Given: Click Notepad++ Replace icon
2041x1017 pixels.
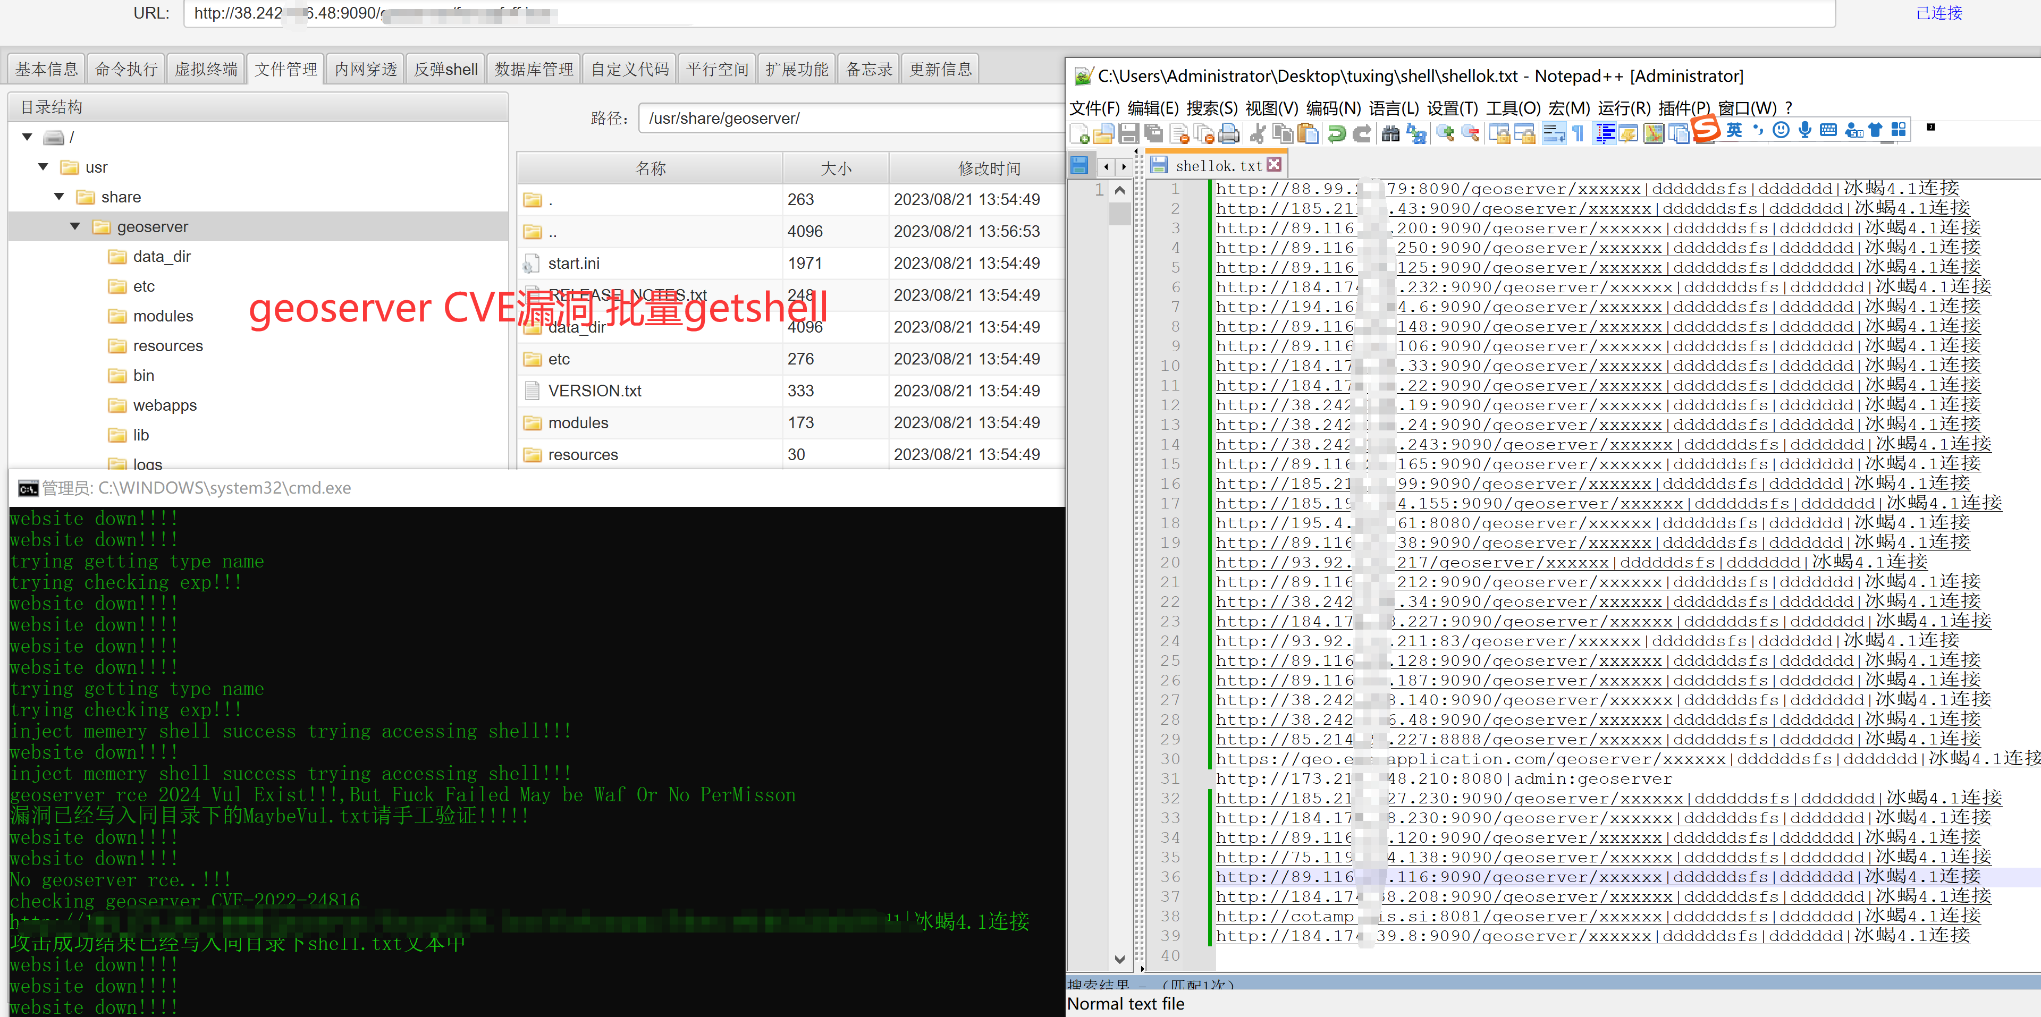Looking at the screenshot, I should [1416, 133].
